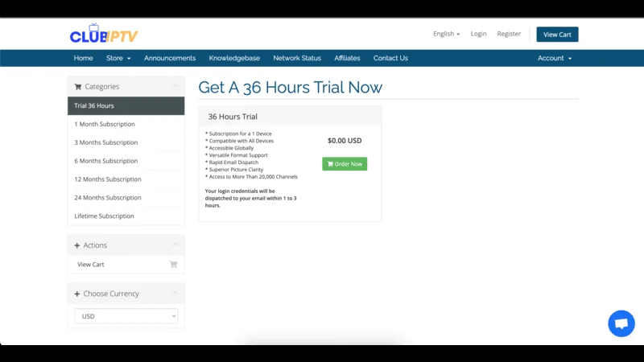Viewport: 644px width, 362px height.
Task: Click the cart icon beside View Cart
Action: (173, 265)
